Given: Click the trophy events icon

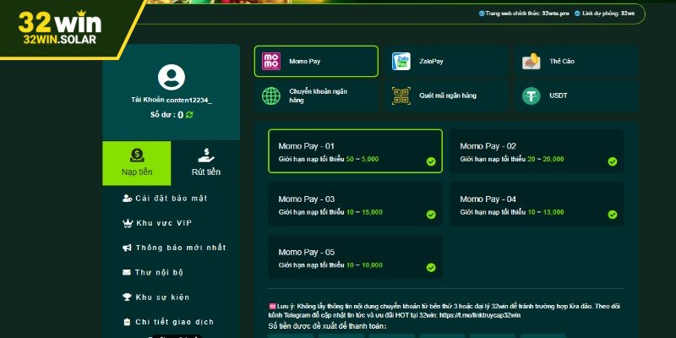Looking at the screenshot, I should click(x=128, y=297).
